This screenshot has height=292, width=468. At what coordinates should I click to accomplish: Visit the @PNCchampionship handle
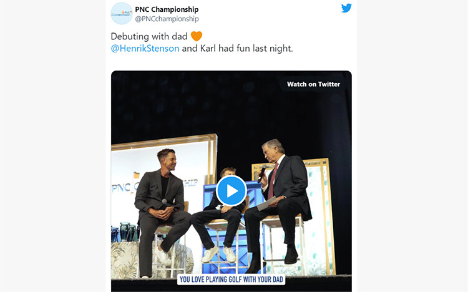(167, 19)
